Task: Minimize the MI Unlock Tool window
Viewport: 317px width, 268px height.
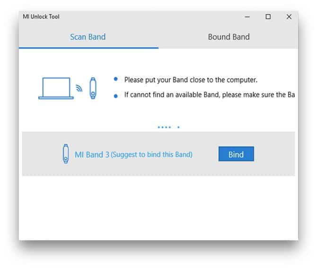Action: (247, 17)
